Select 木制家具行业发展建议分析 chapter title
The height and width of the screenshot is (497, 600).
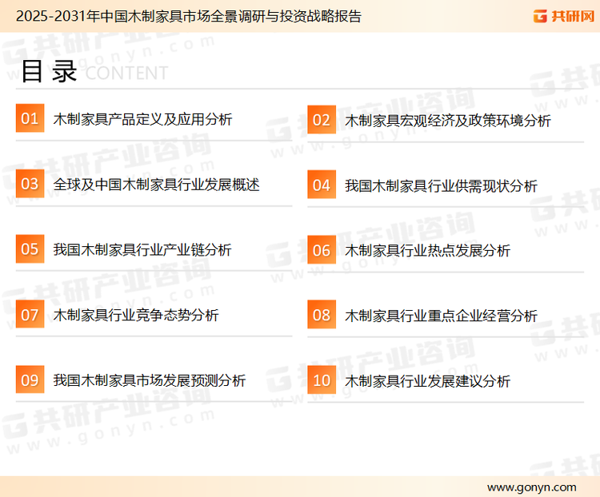[427, 381]
